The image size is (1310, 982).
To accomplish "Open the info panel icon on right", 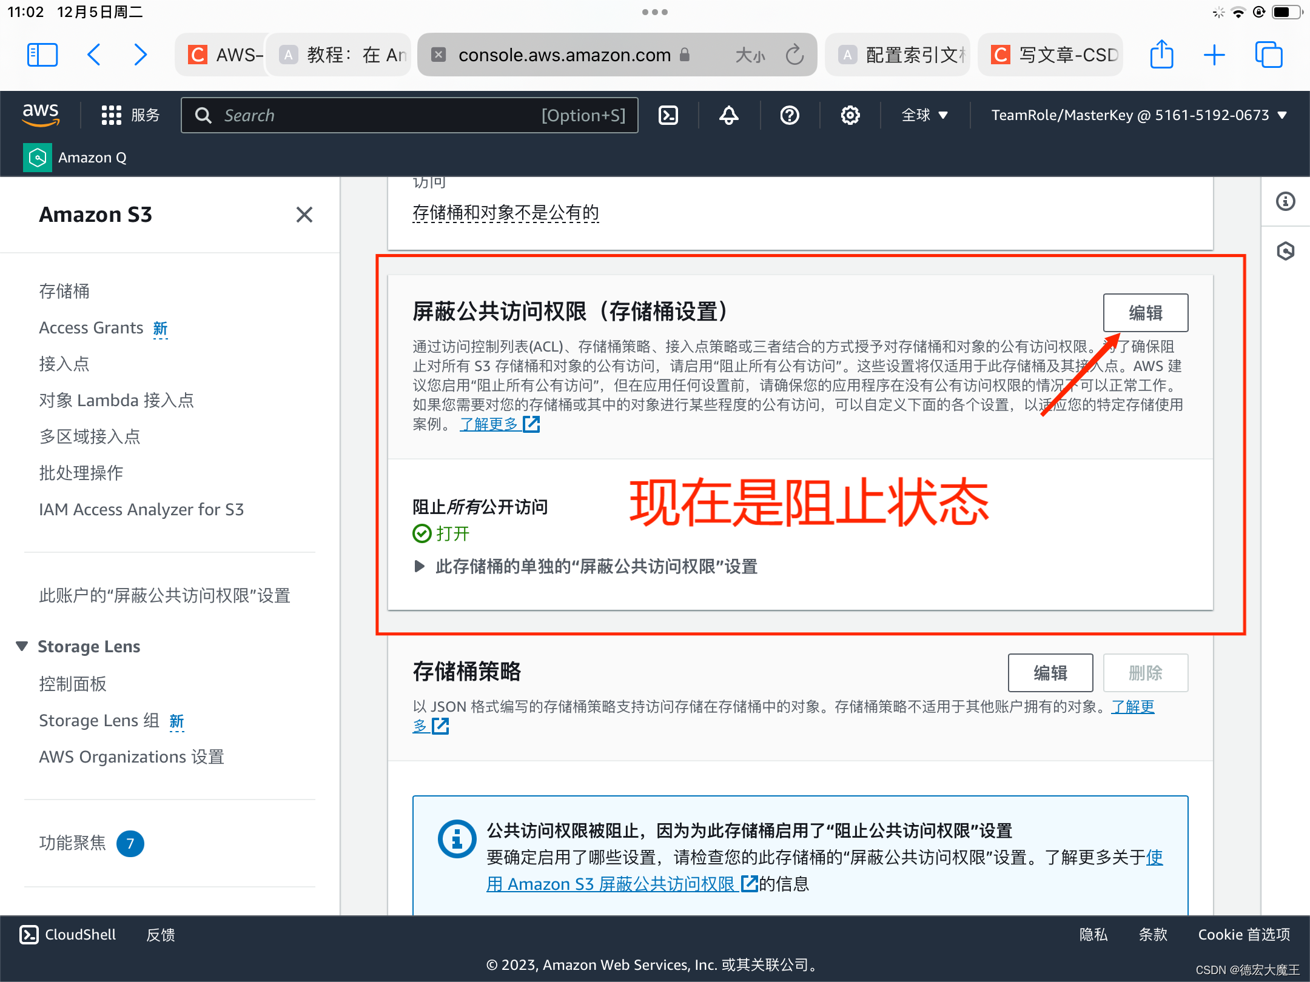I will 1286,201.
